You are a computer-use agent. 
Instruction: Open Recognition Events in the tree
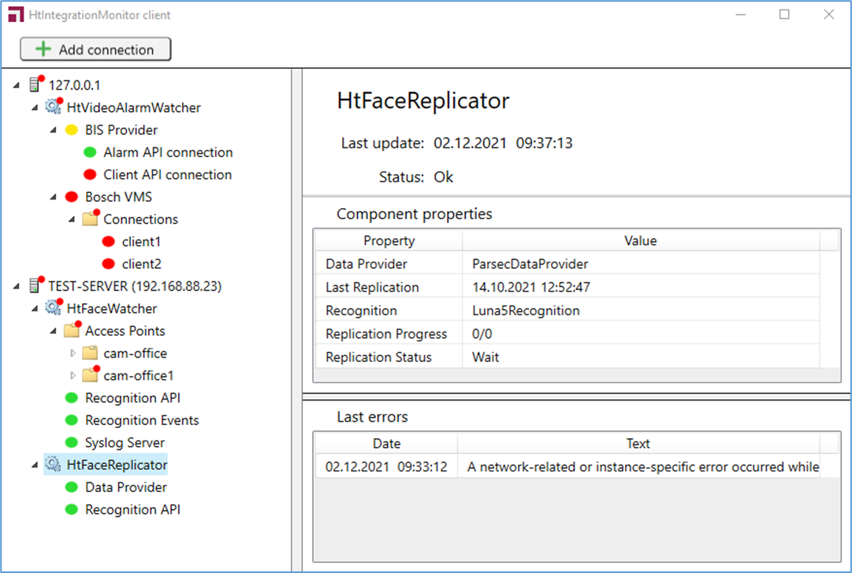pyautogui.click(x=142, y=420)
